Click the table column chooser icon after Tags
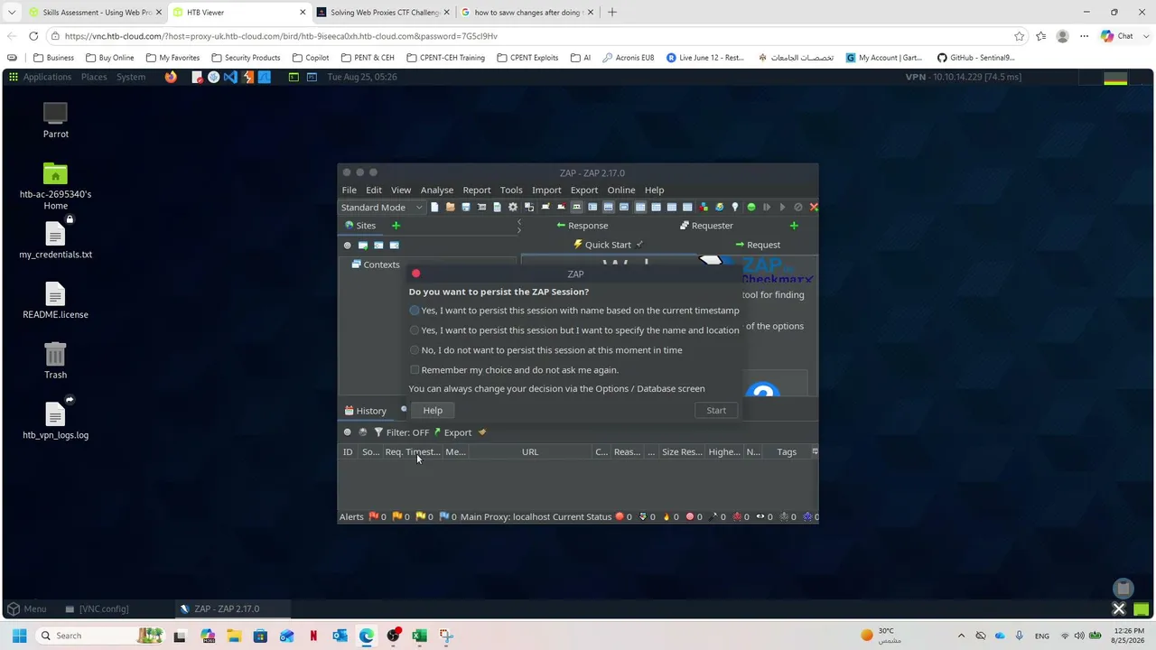This screenshot has width=1156, height=650. click(815, 451)
